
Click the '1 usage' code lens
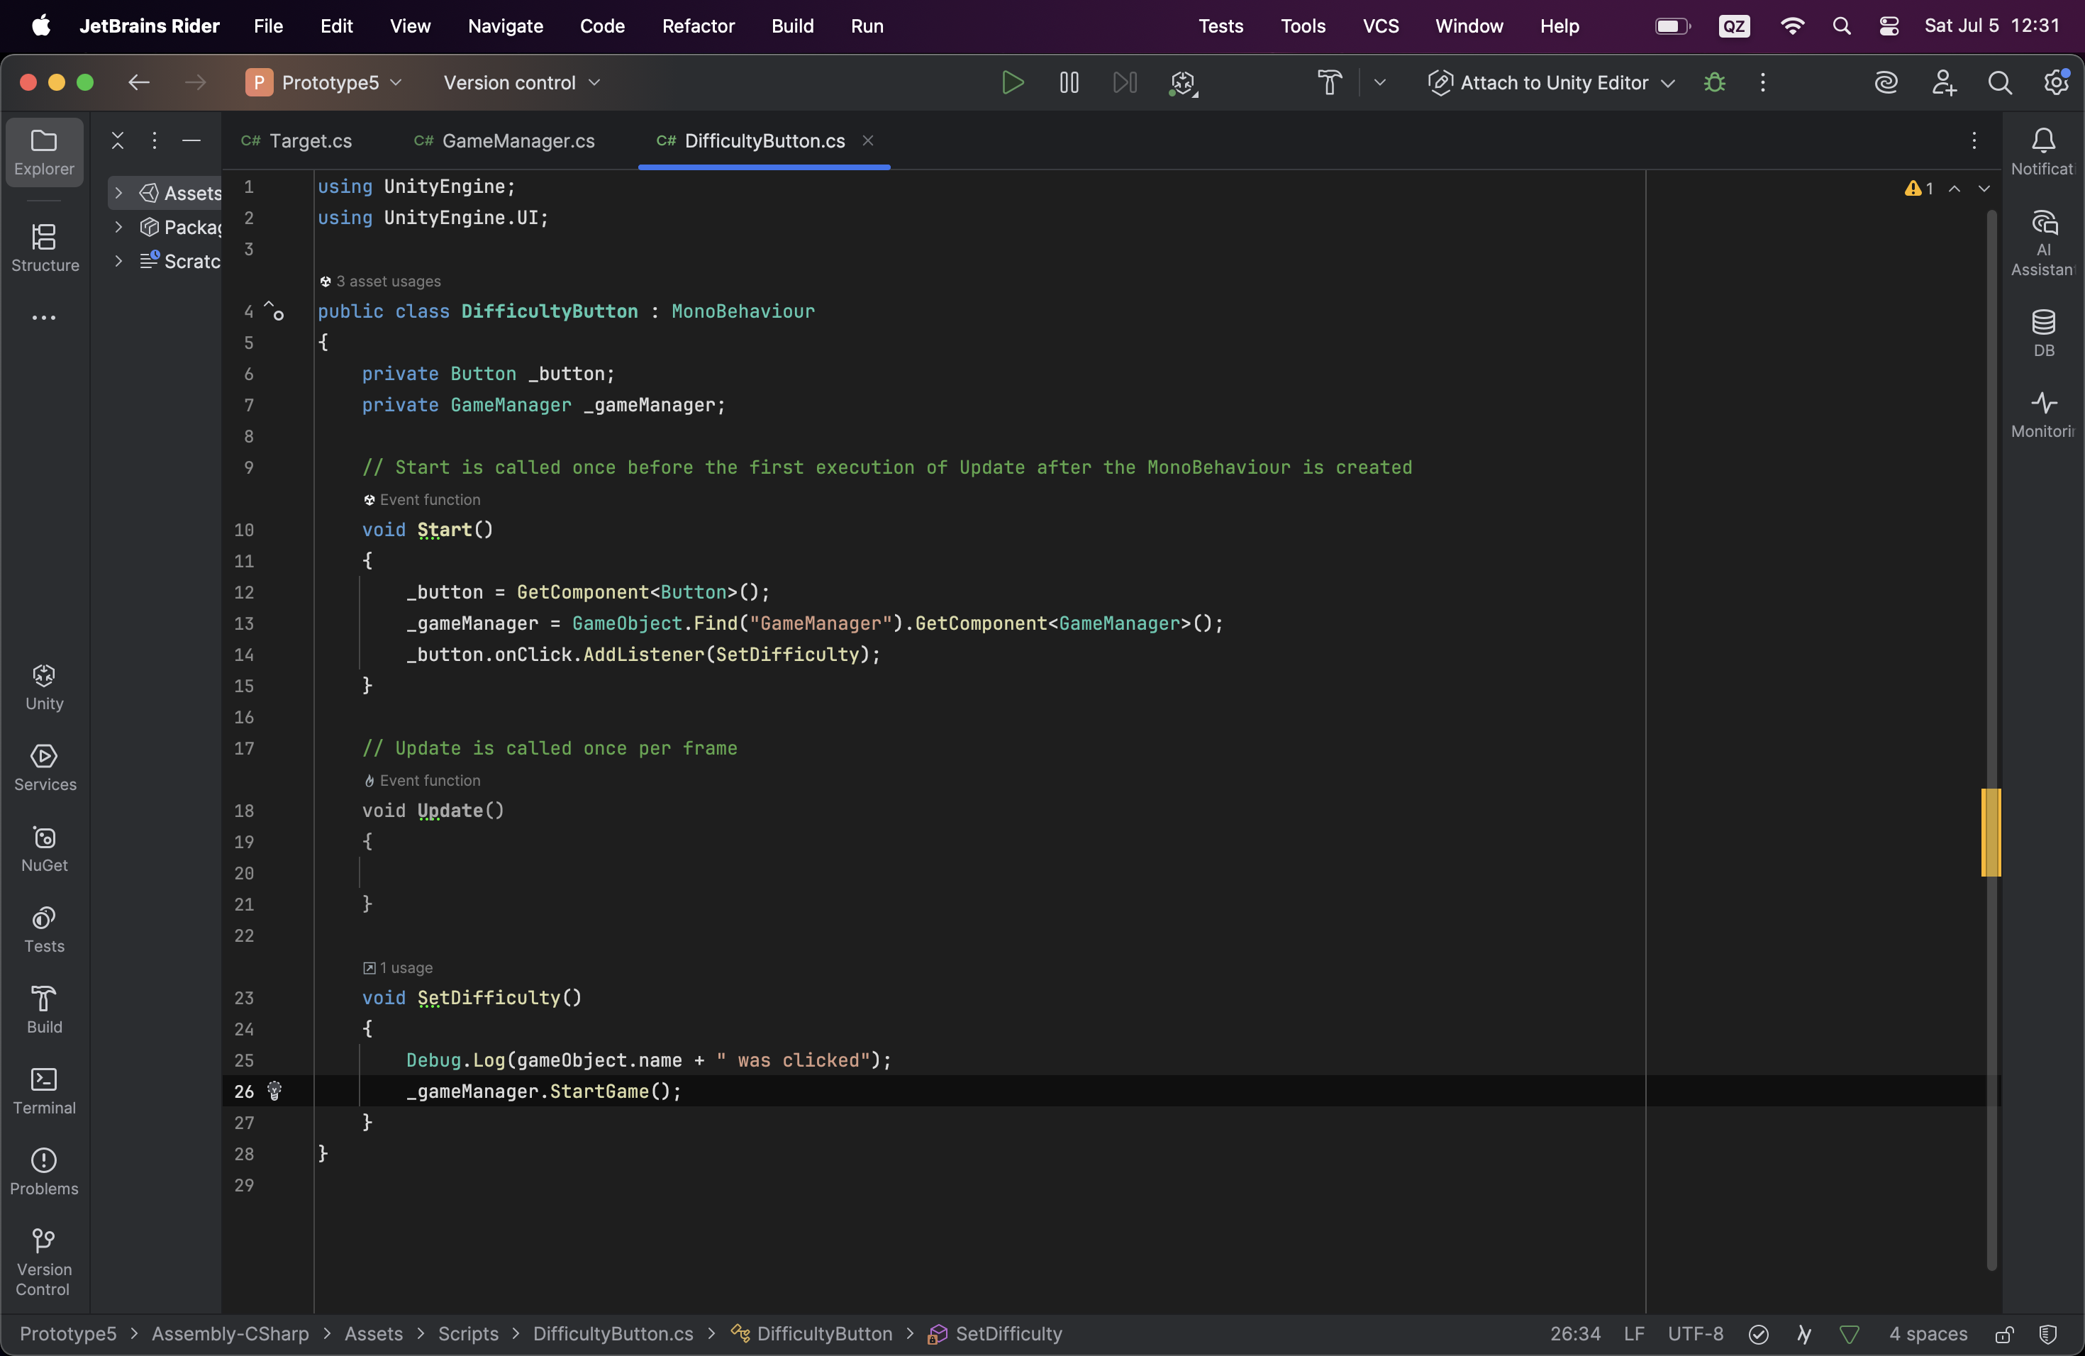(x=398, y=968)
